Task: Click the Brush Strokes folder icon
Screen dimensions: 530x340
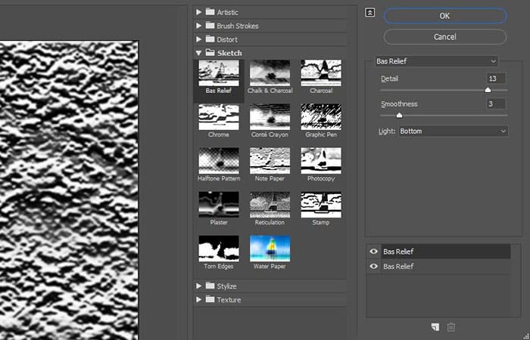Action: tap(210, 25)
